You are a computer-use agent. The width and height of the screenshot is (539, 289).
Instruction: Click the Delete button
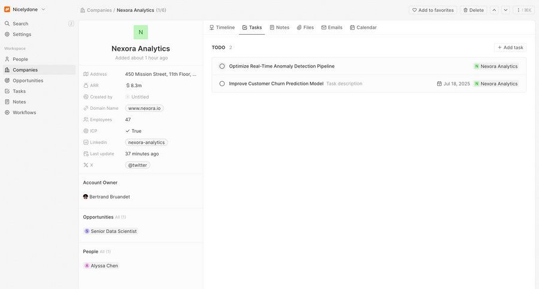coord(473,10)
